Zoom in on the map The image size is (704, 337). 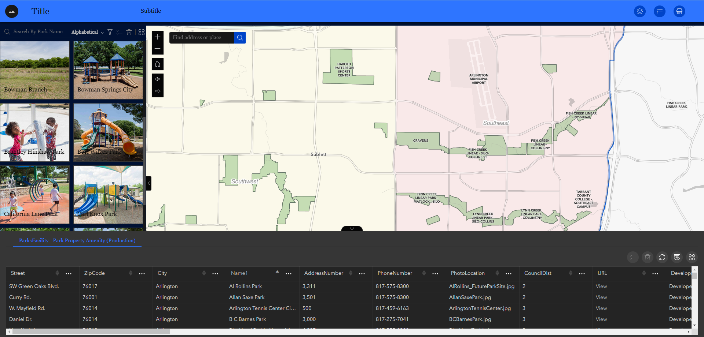[x=157, y=37]
